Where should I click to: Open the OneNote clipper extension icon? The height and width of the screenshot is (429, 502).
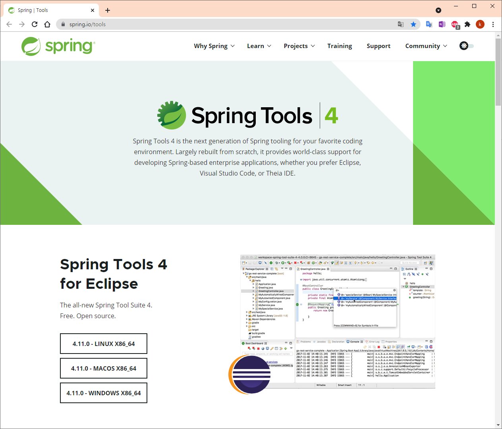[x=442, y=24]
